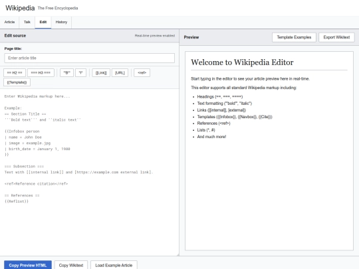The image size is (359, 269).
Task: Apply bold markup with B button
Action: pos(67,73)
